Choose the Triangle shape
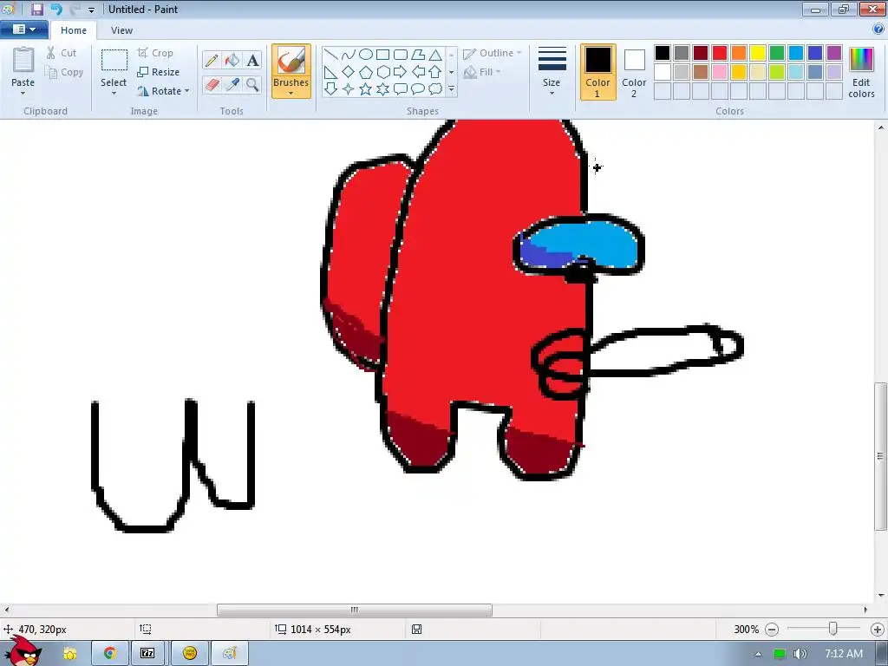 (435, 55)
